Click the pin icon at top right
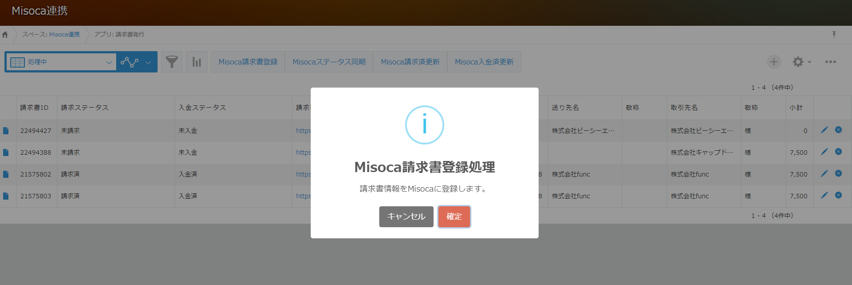This screenshot has height=285, width=852. pyautogui.click(x=834, y=34)
